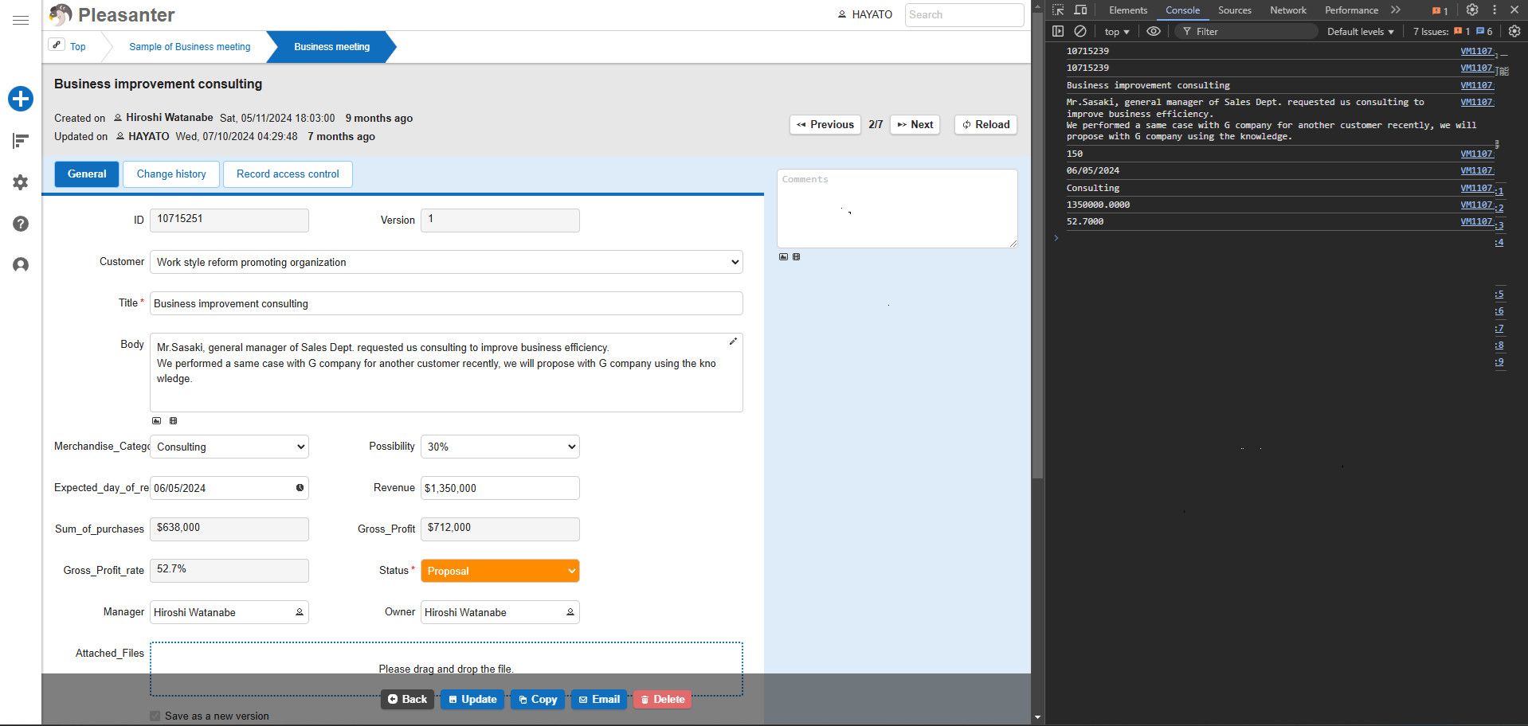This screenshot has height=726, width=1528.
Task: Toggle DevTools console sidebar panel
Action: coord(1058,31)
